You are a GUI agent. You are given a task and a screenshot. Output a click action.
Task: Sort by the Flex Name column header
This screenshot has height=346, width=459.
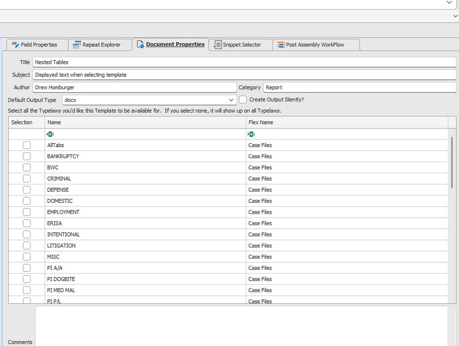point(347,122)
